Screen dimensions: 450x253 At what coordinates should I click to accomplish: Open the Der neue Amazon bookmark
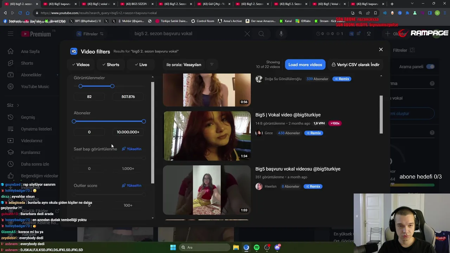click(x=261, y=21)
